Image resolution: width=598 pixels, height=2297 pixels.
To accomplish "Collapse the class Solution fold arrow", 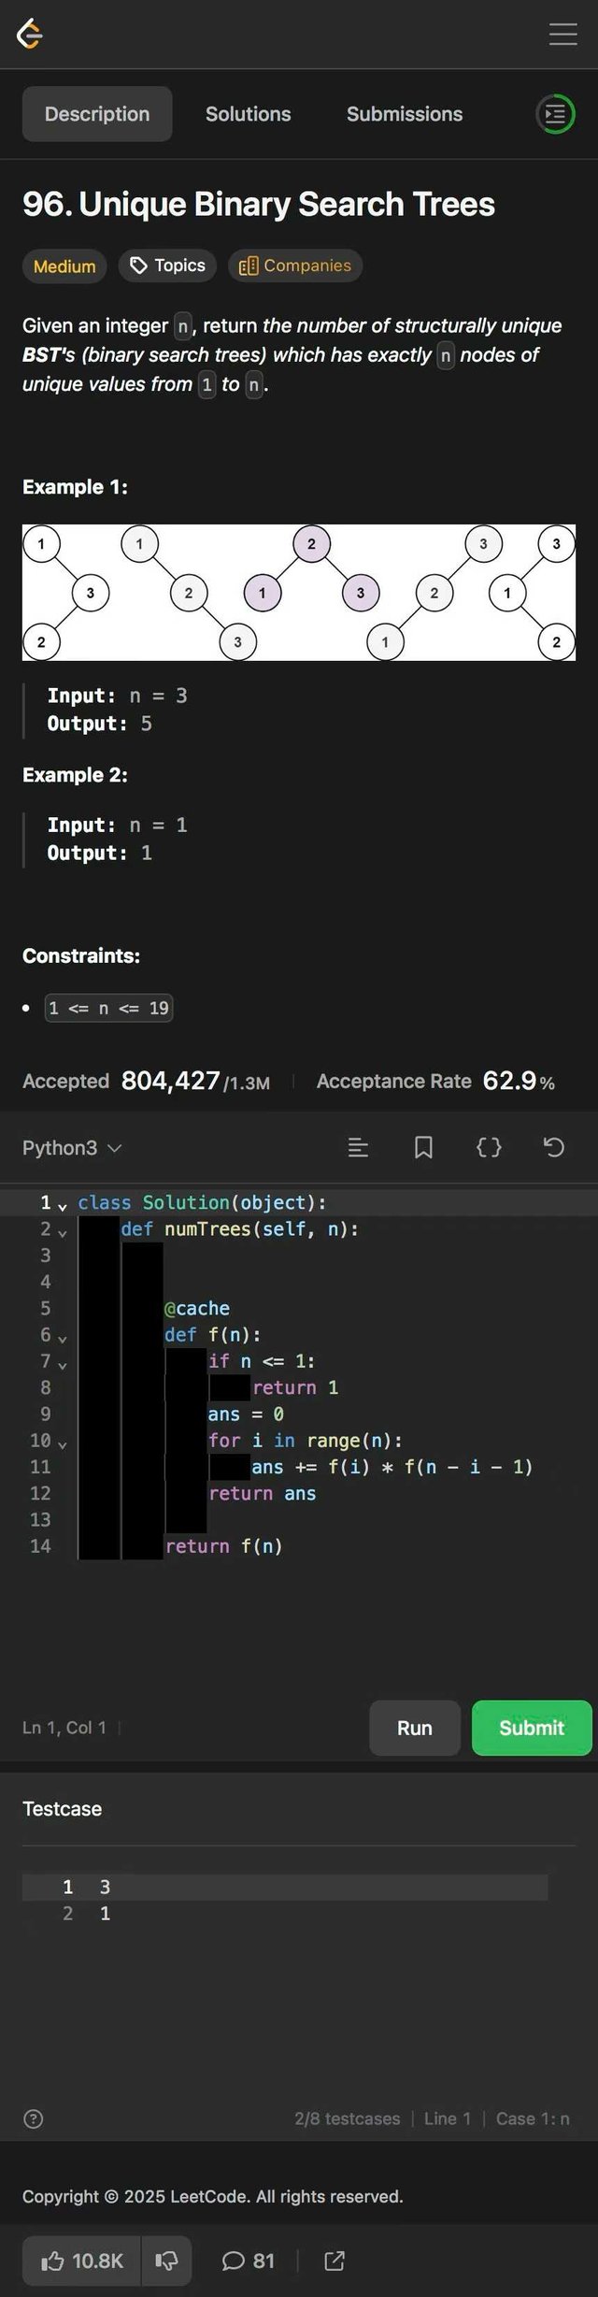I will [63, 1206].
